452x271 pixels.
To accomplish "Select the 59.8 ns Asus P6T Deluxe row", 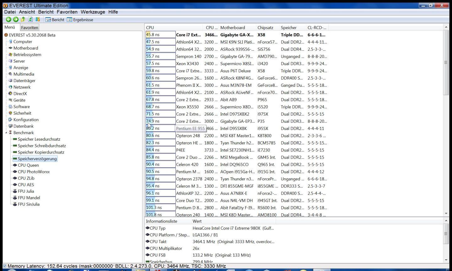I will pos(237,71).
